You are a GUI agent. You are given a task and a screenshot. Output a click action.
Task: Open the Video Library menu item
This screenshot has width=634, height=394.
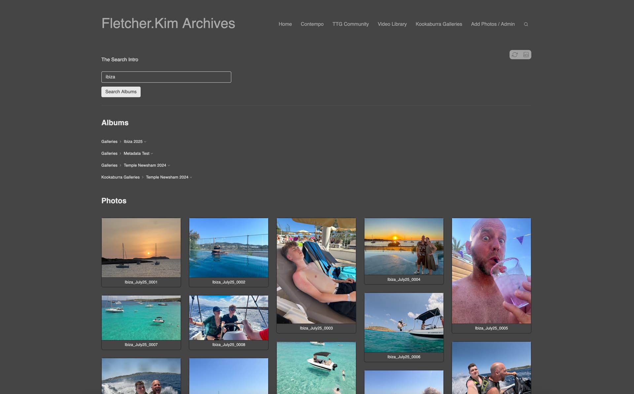[392, 24]
